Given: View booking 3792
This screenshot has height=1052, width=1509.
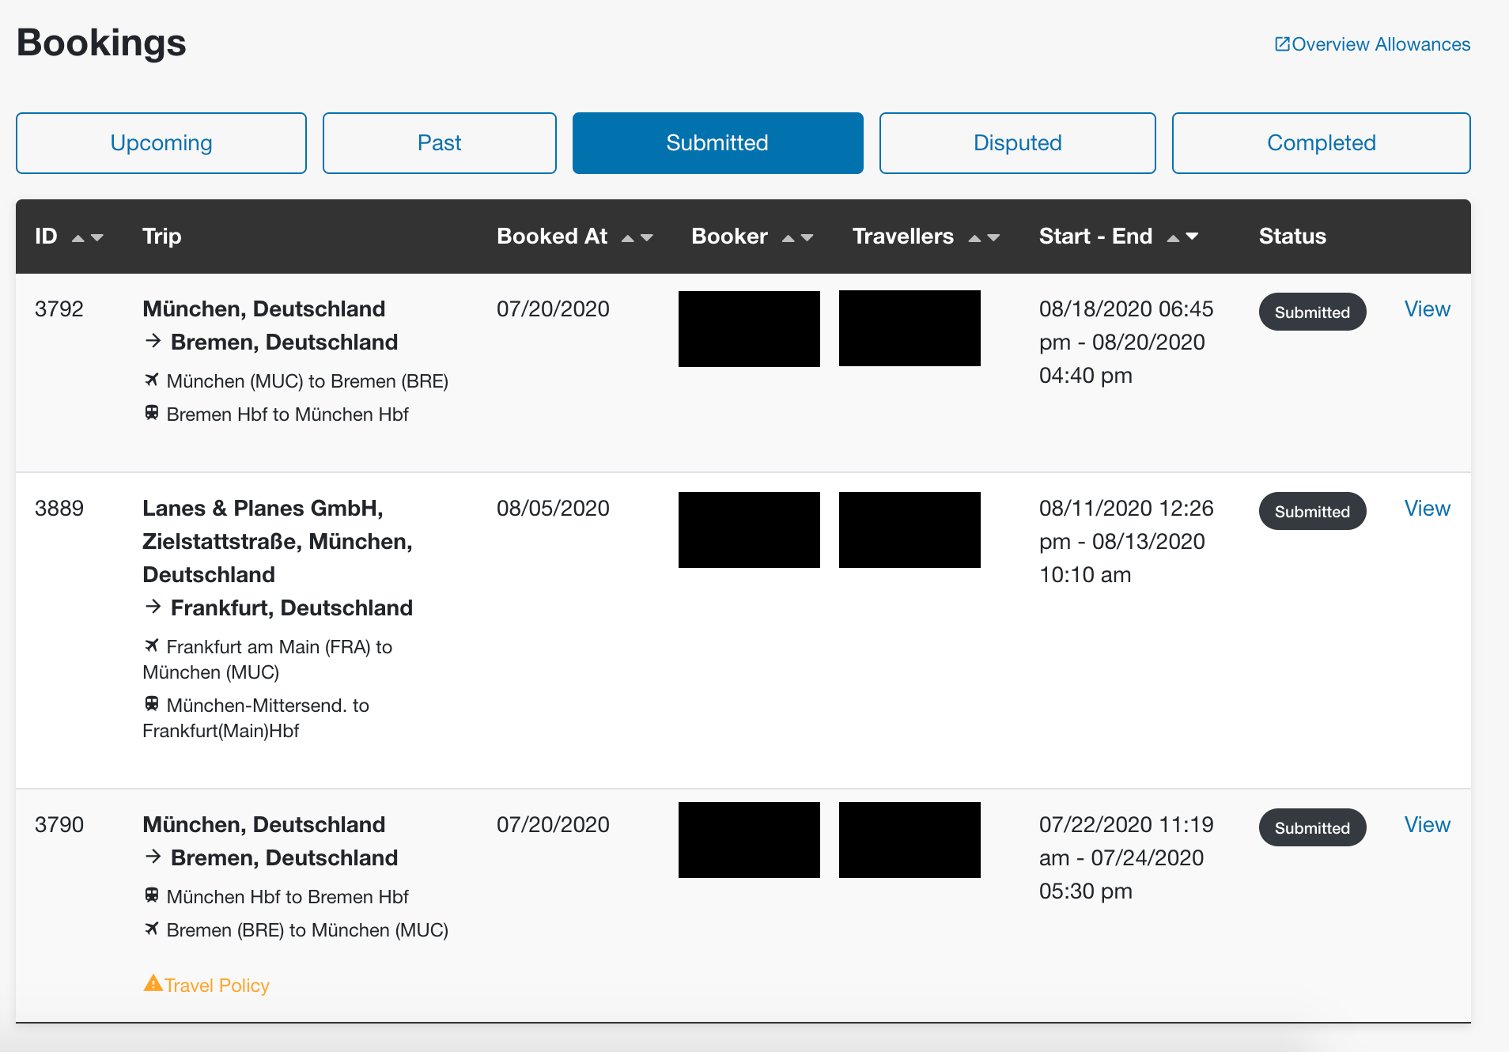Looking at the screenshot, I should pos(1428,309).
